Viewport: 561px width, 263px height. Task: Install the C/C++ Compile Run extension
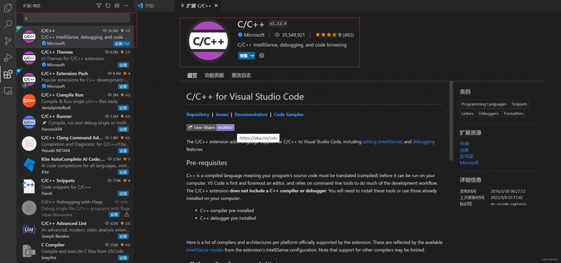pos(123,108)
